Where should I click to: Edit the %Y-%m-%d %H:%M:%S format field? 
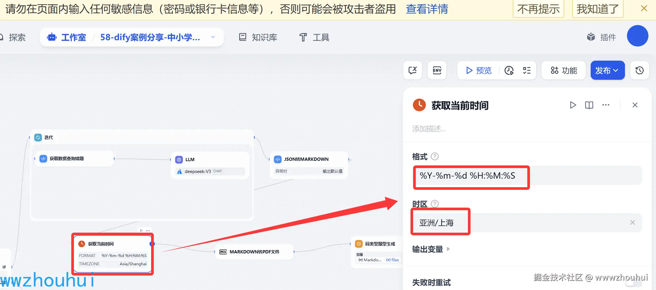527,176
